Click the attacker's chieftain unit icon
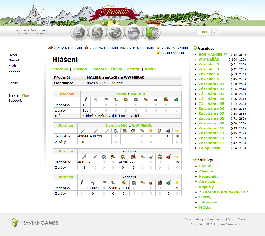The height and width of the screenshot is (236, 265). click(166, 100)
